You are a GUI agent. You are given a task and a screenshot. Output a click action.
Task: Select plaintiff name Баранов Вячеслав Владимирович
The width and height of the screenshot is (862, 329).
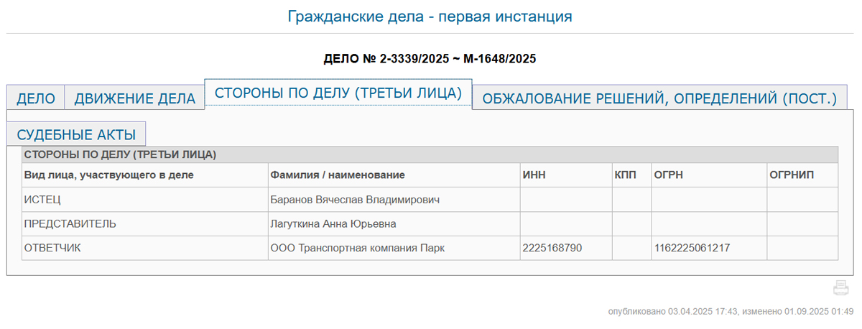click(354, 199)
